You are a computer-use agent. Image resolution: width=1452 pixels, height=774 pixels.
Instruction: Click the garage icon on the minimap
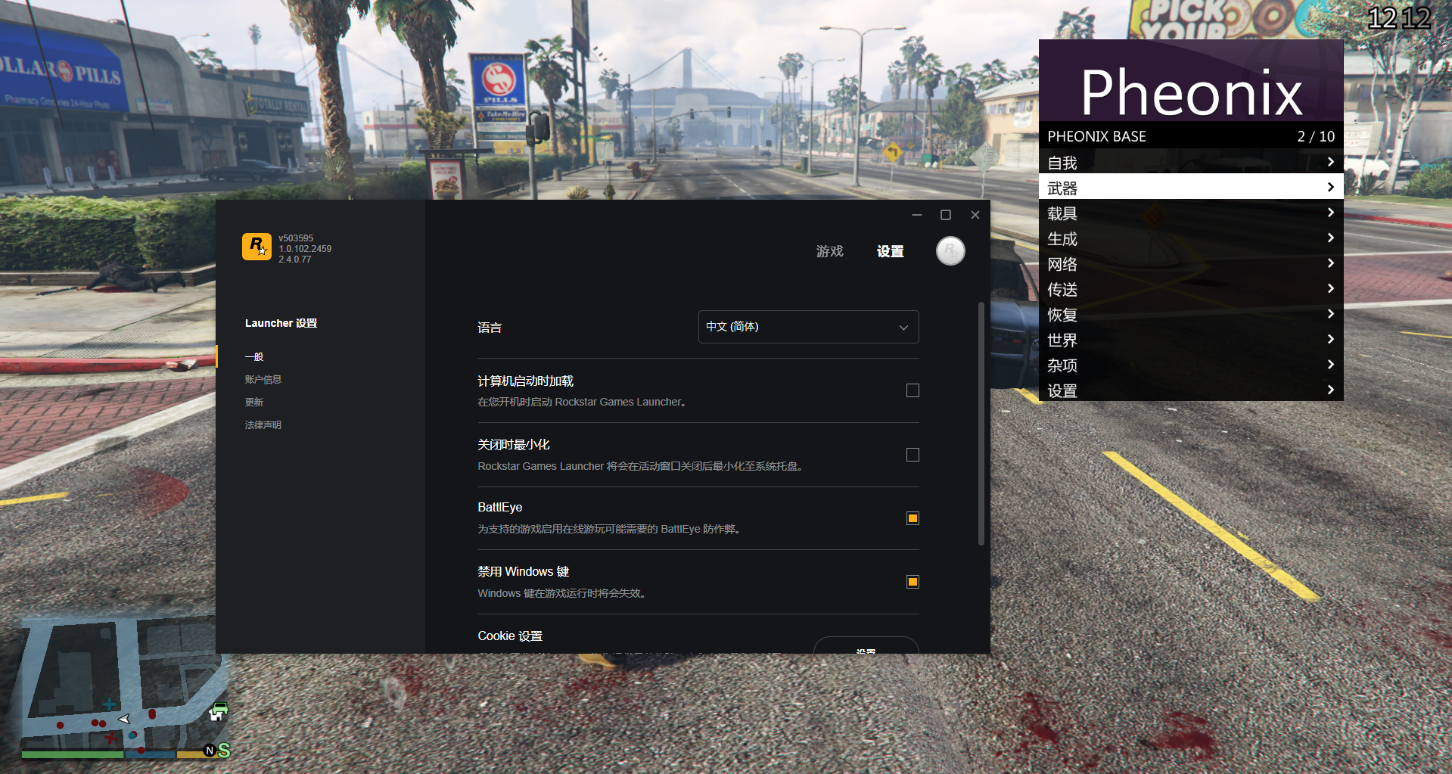point(219,711)
